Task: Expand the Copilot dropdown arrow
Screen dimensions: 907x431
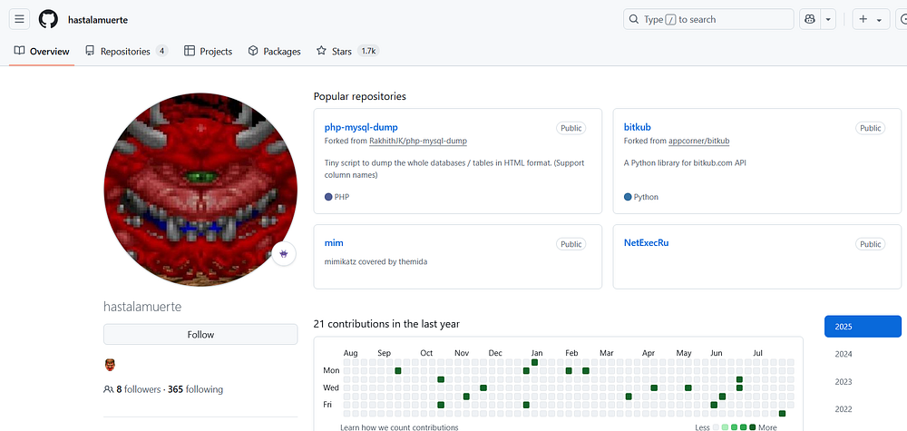Action: [x=828, y=19]
